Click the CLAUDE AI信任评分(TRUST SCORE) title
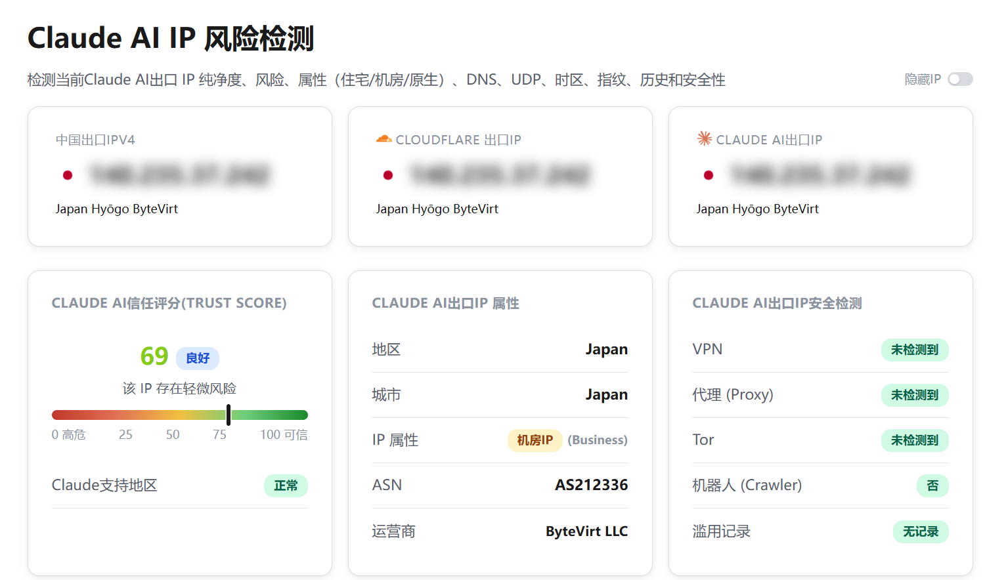985x580 pixels. pos(169,303)
